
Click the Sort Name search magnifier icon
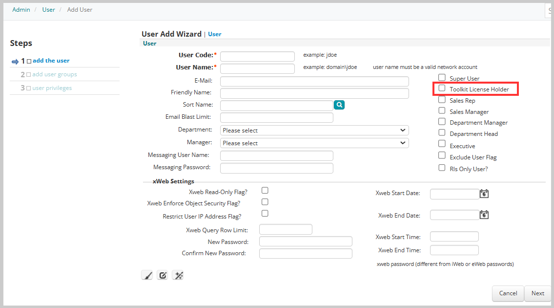tap(339, 105)
